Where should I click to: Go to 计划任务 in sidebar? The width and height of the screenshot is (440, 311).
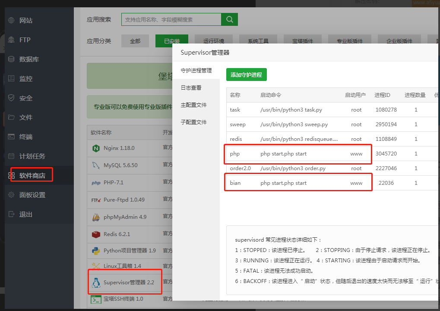(x=32, y=156)
